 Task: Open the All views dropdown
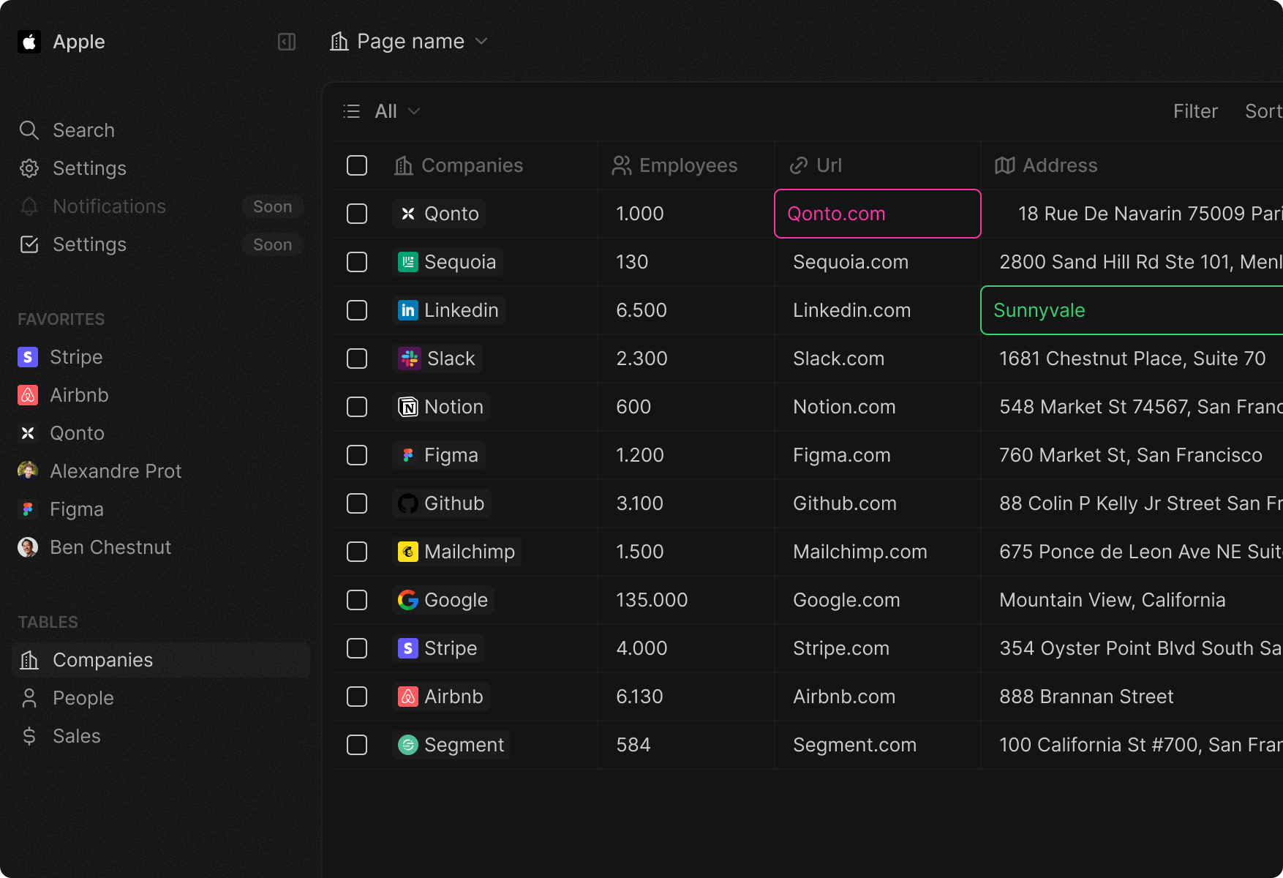click(x=397, y=111)
